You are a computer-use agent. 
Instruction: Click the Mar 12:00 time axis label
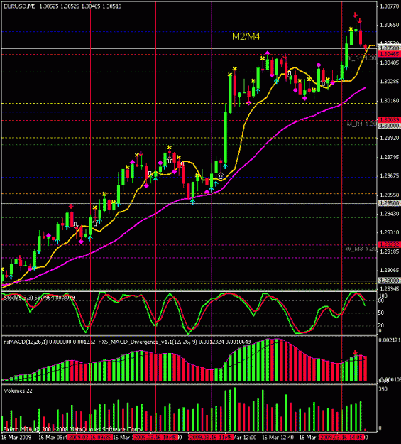[x=245, y=438]
